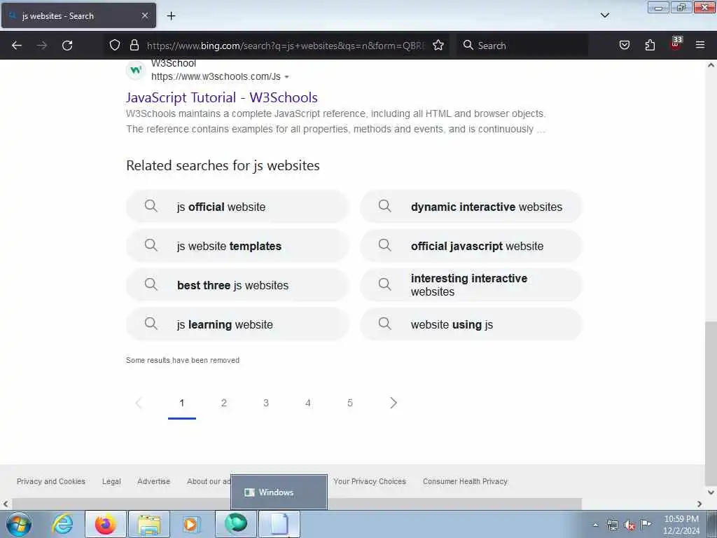Viewport: 717px width, 538px height.
Task: Open the JavaScript Tutorial - W3Schools result
Action: tap(222, 97)
